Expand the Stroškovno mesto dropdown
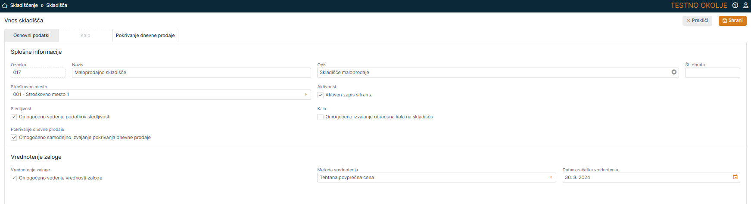751x204 pixels. [306, 95]
